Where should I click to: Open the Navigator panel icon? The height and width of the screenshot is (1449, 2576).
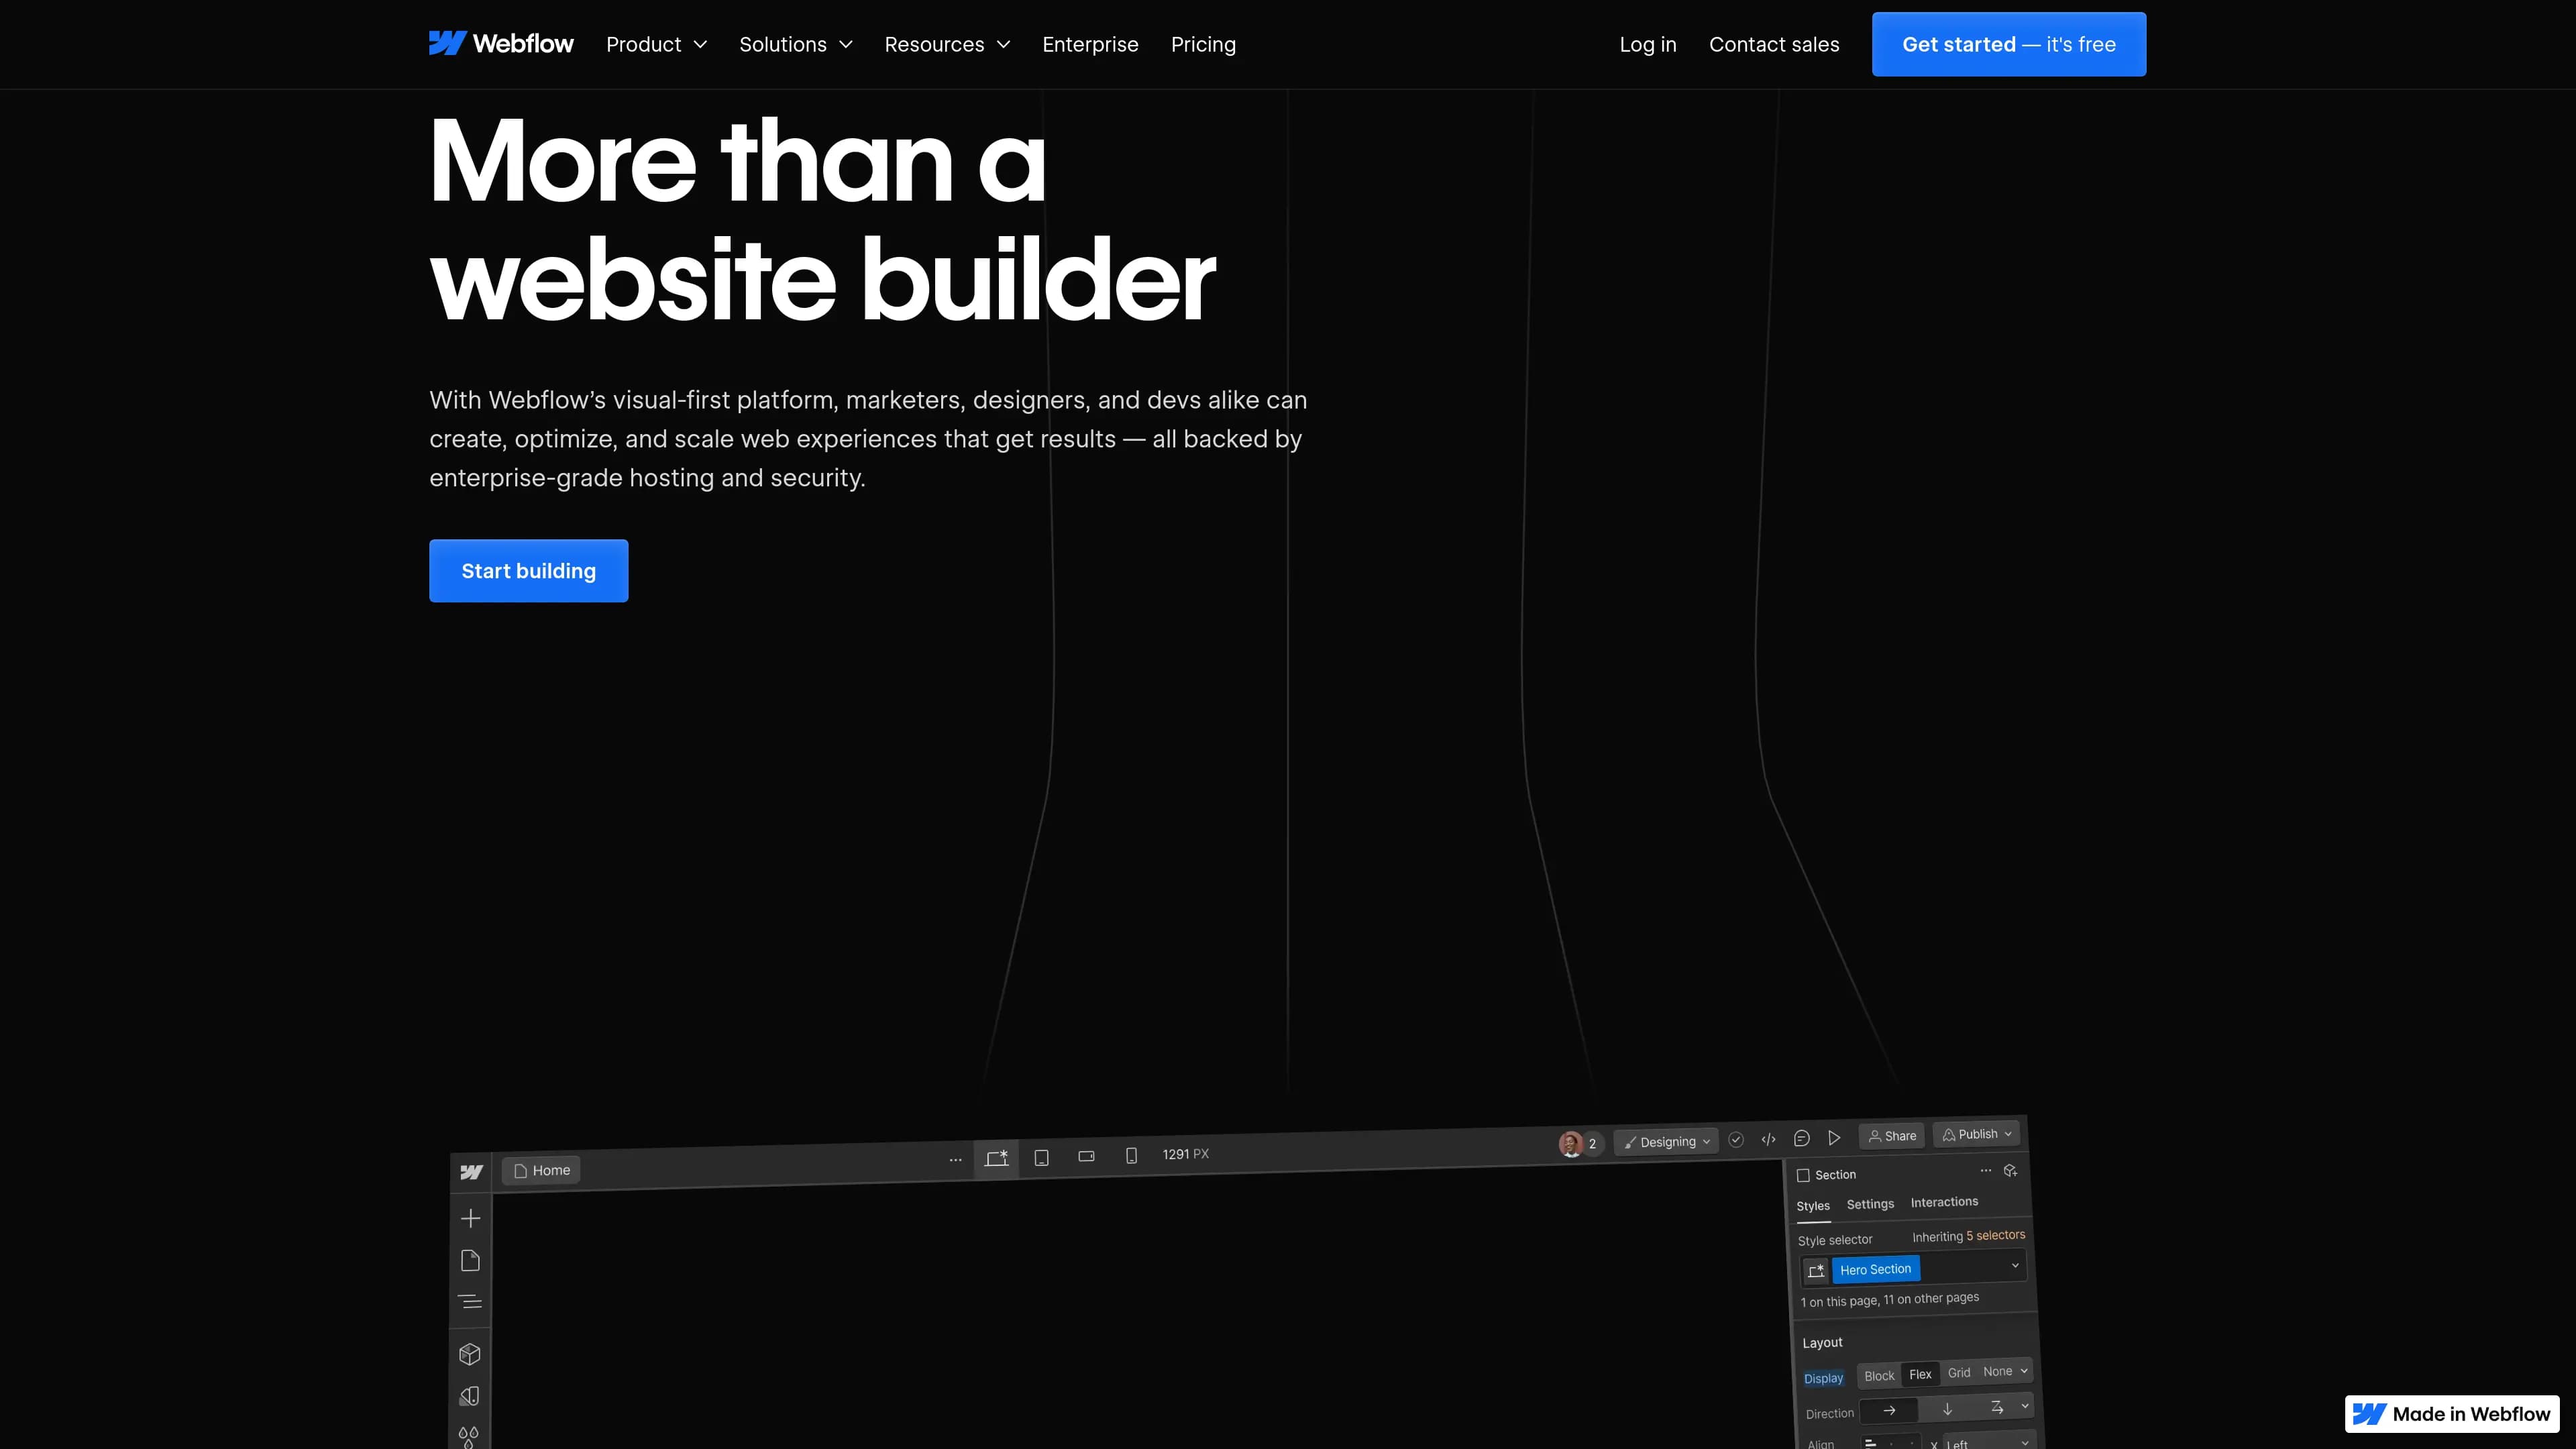[470, 1302]
